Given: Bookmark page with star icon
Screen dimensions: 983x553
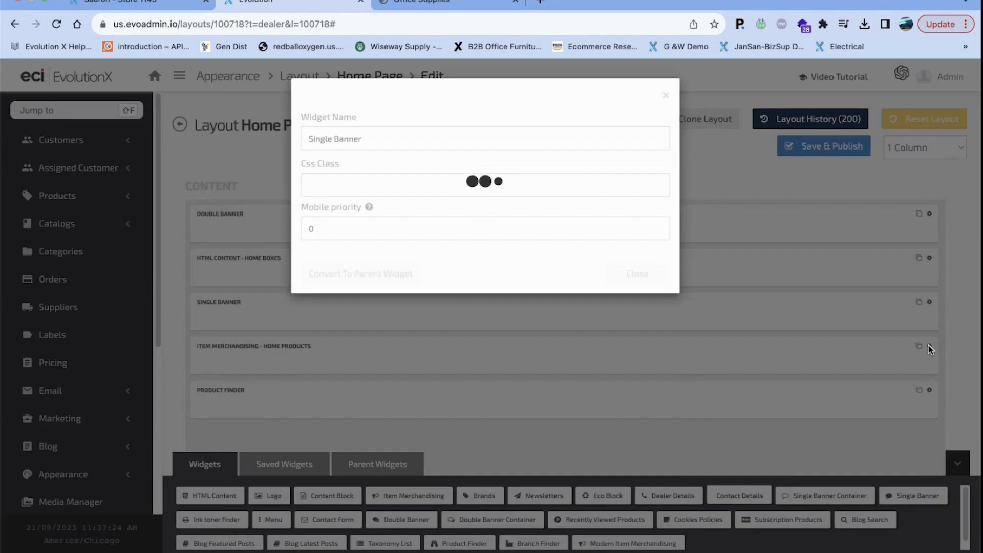Looking at the screenshot, I should 714,24.
